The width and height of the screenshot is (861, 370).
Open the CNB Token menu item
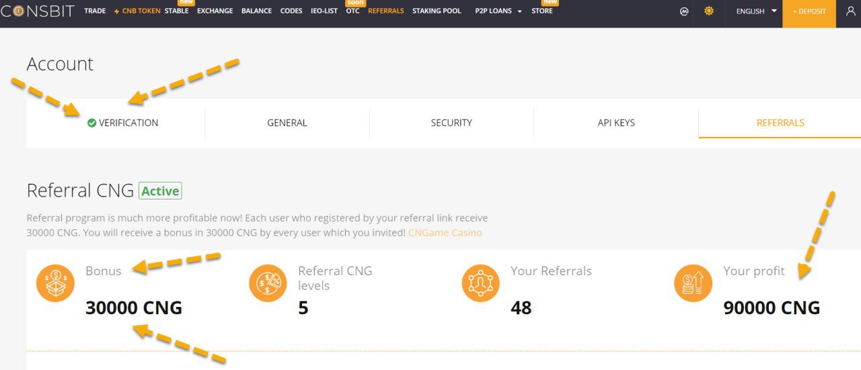pos(137,11)
